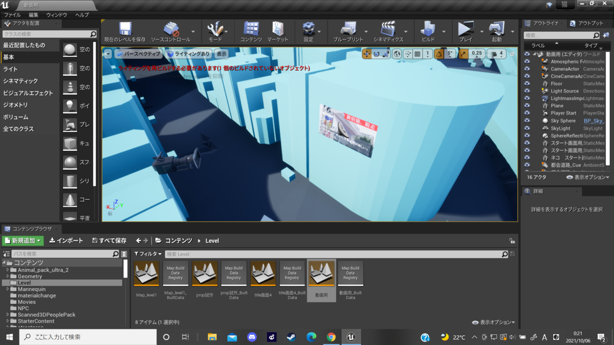The width and height of the screenshot is (614, 345).
Task: Open the フィルタ dropdown in Content Browser
Action: click(x=148, y=254)
